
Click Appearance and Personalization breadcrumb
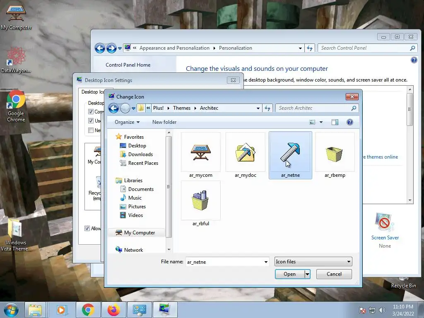(174, 48)
